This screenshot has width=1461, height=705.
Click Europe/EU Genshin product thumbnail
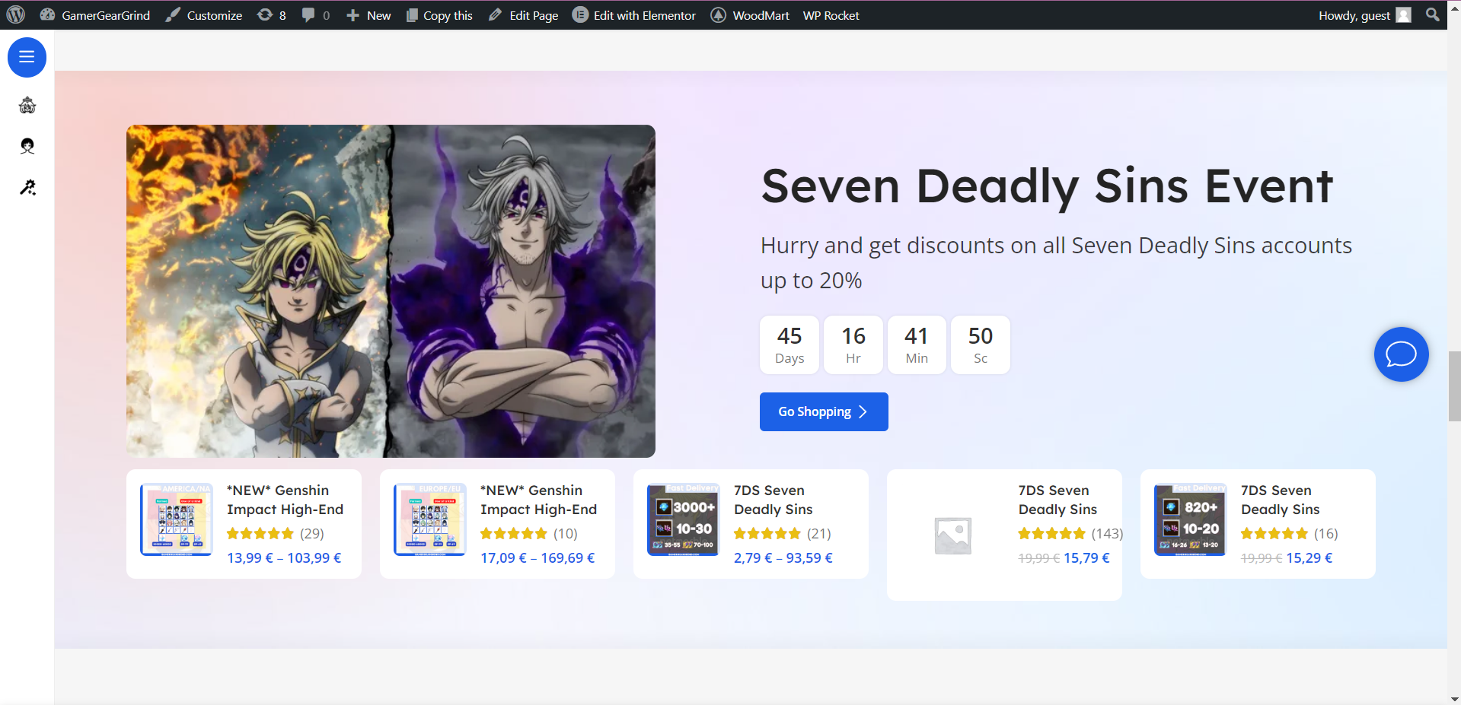click(430, 519)
